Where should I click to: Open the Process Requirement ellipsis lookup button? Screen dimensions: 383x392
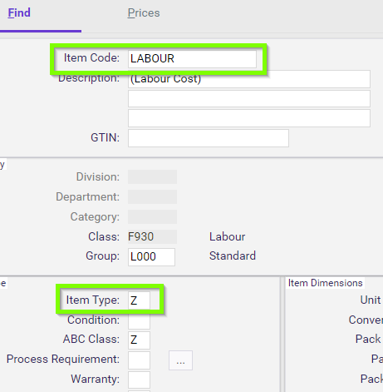180,360
